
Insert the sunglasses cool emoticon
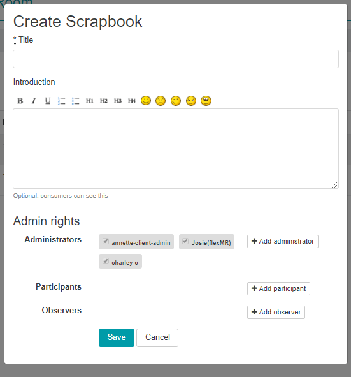coord(206,101)
